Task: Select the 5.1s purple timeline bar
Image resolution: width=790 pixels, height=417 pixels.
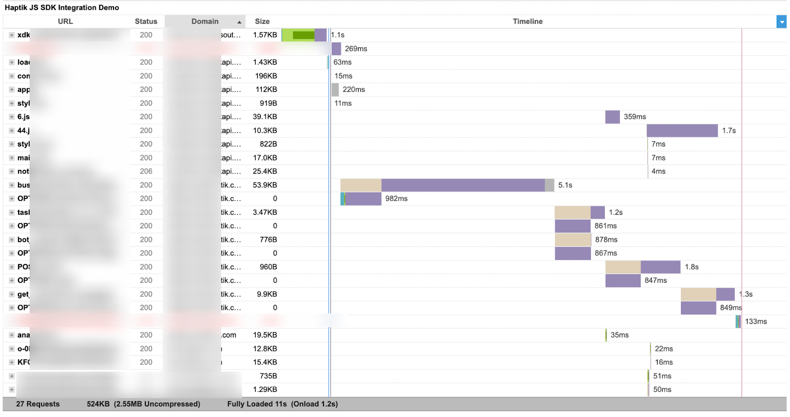Action: point(463,185)
